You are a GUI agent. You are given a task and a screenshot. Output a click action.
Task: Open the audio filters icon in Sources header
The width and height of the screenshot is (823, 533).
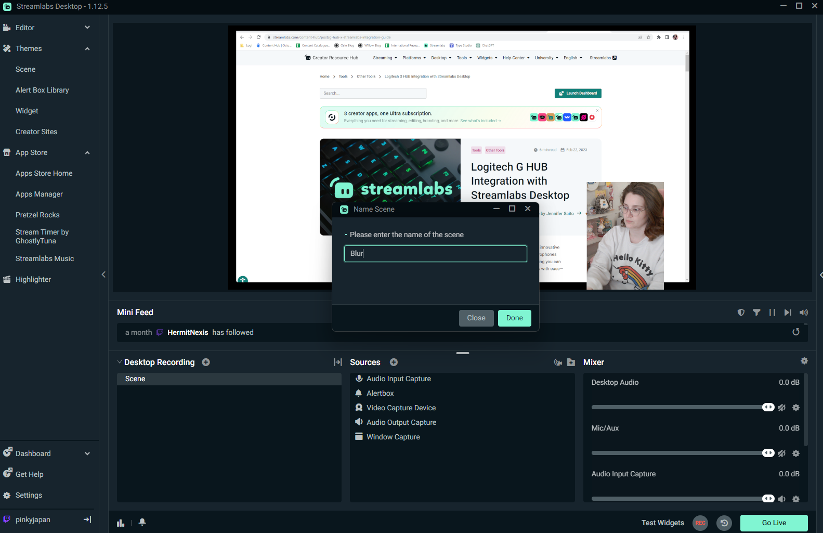(558, 362)
